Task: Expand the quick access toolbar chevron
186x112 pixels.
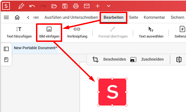Action: pyautogui.click(x=109, y=6)
